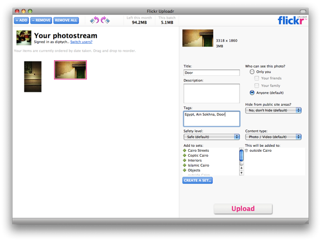The width and height of the screenshot is (321, 241).
Task: Click into the Tags field
Action: pyautogui.click(x=211, y=119)
